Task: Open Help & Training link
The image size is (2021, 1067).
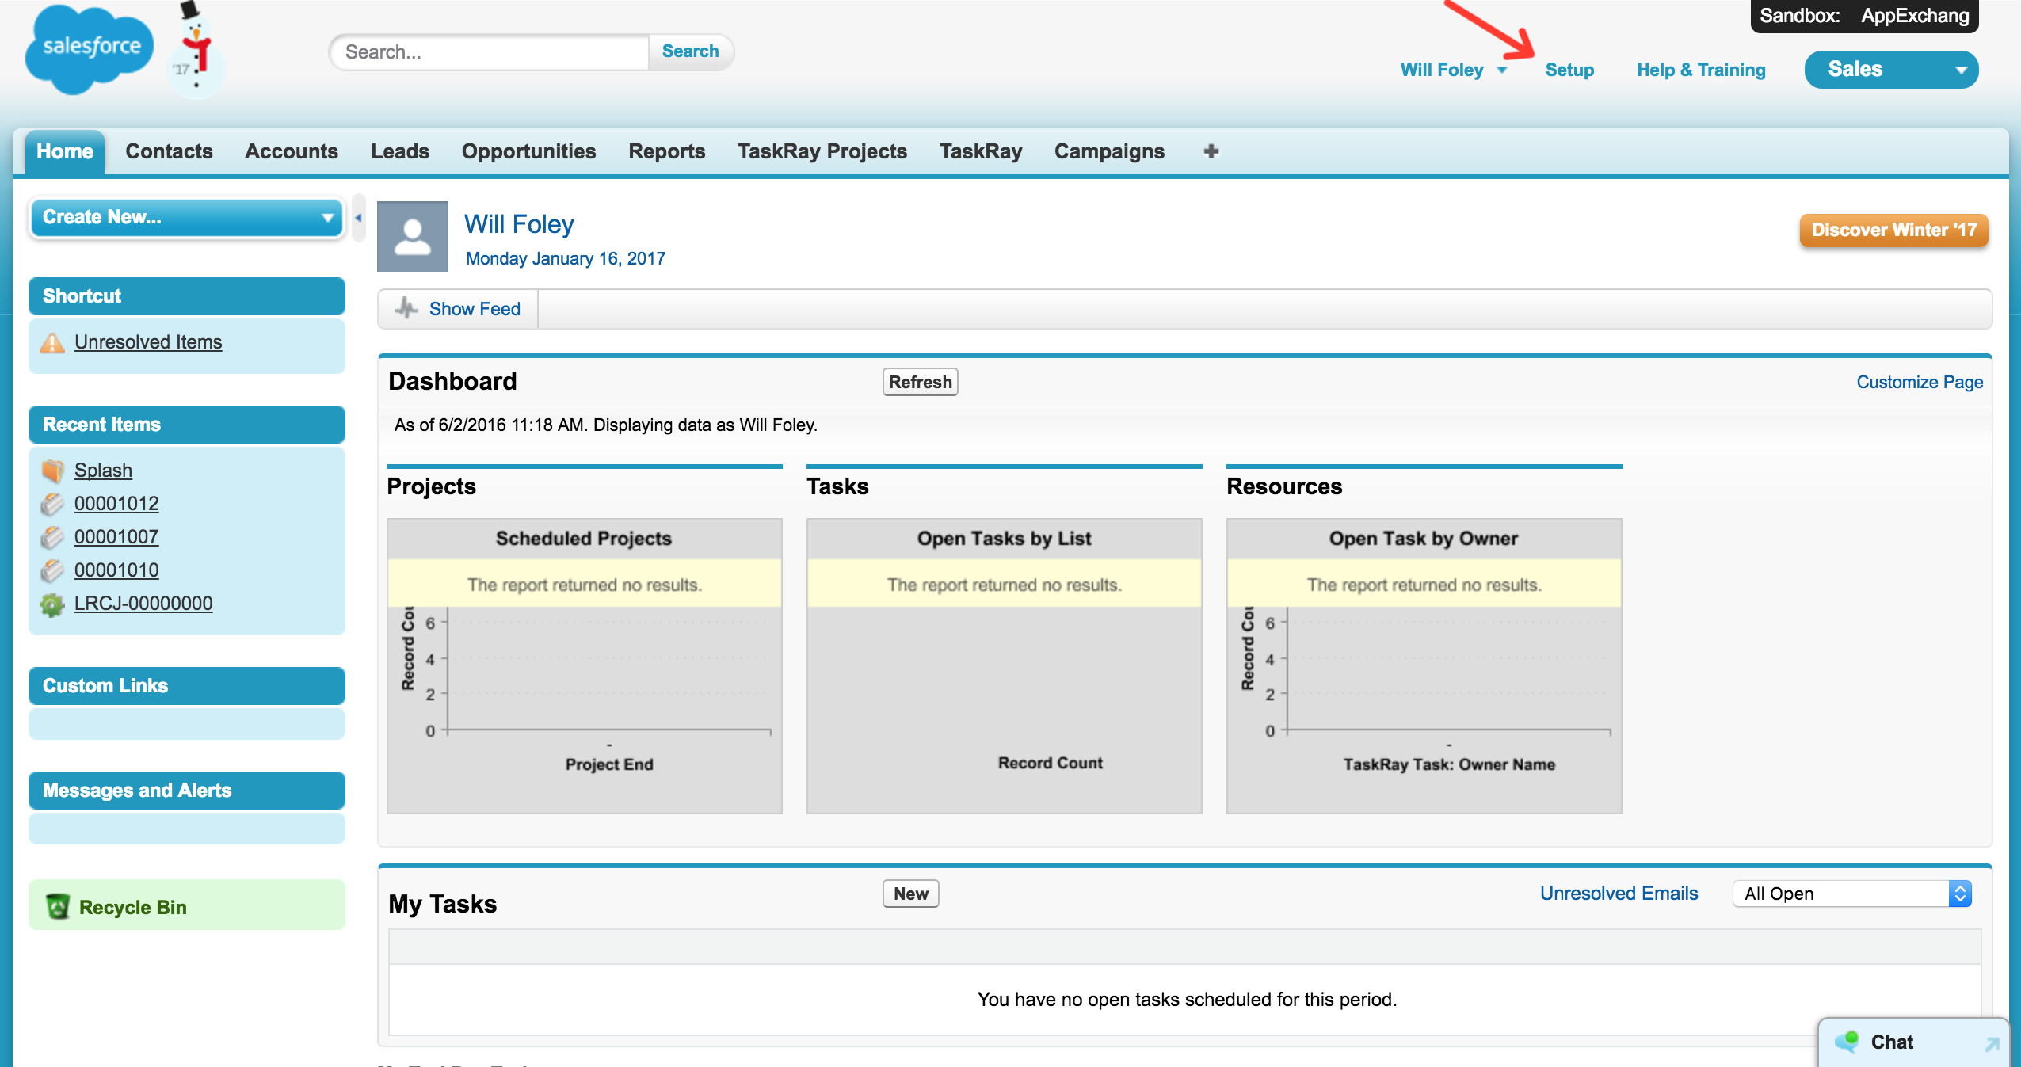Action: coord(1701,70)
